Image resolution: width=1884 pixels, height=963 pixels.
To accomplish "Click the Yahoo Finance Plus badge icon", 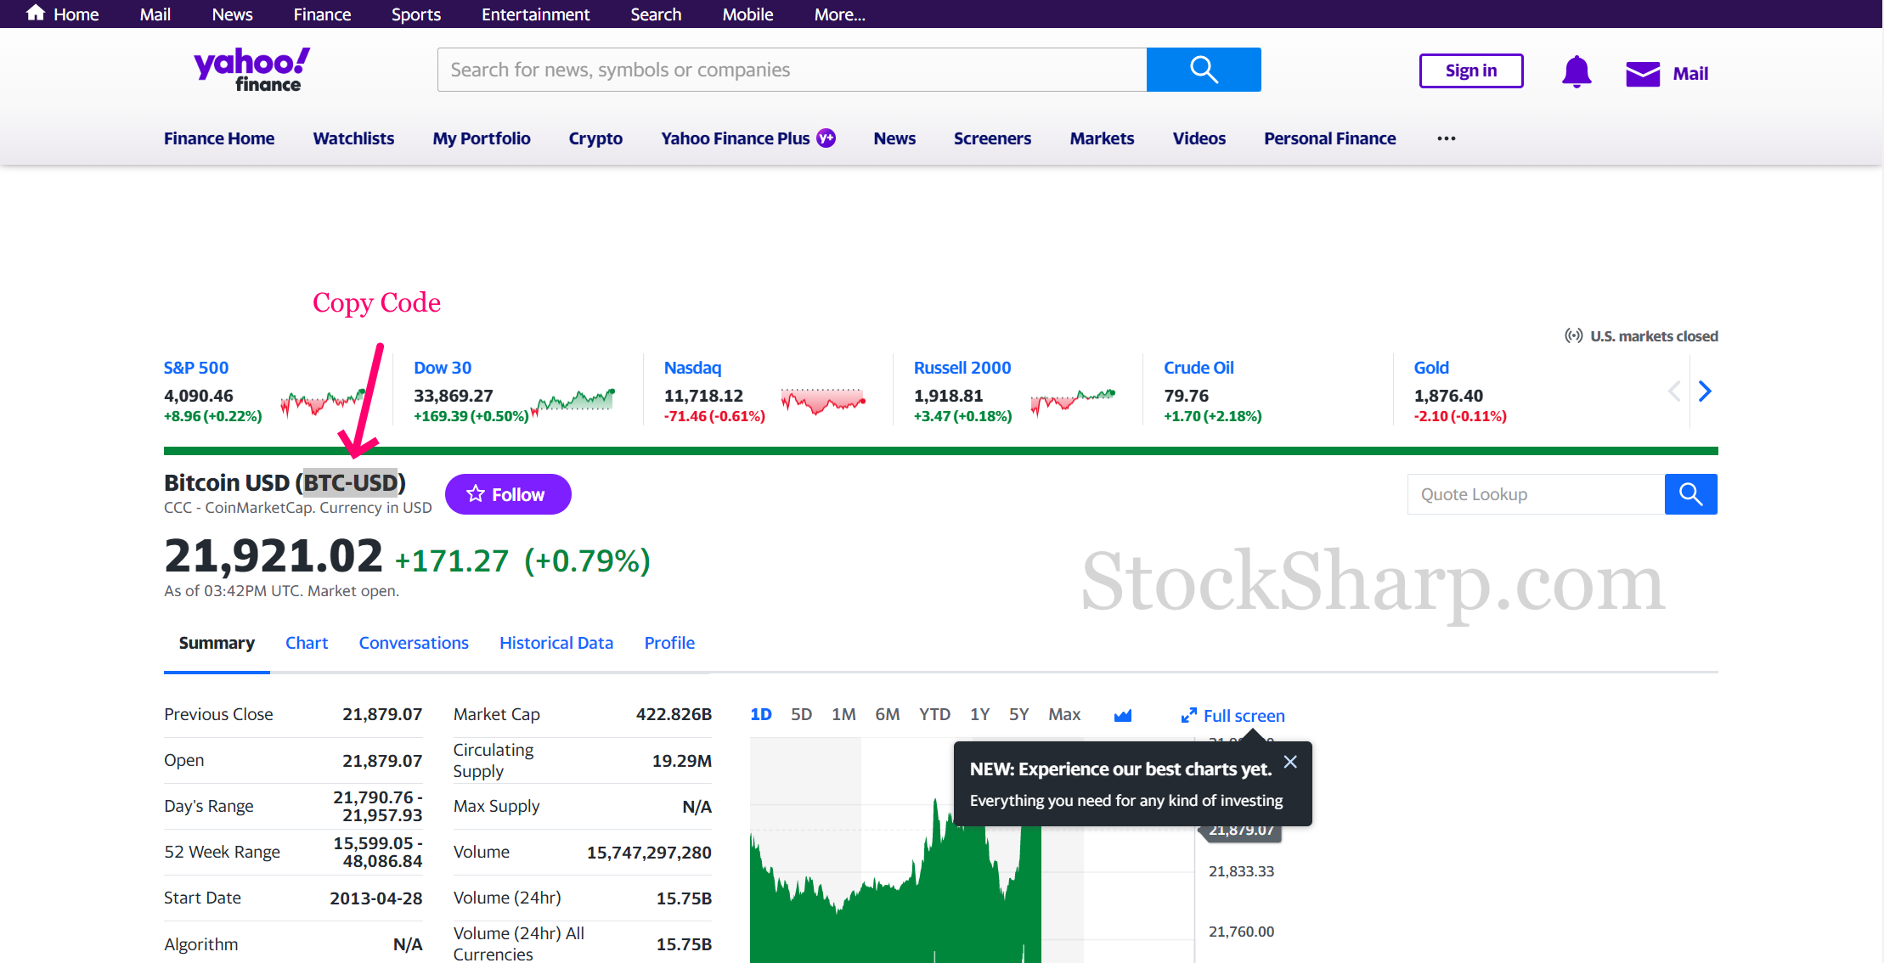I will (x=826, y=138).
